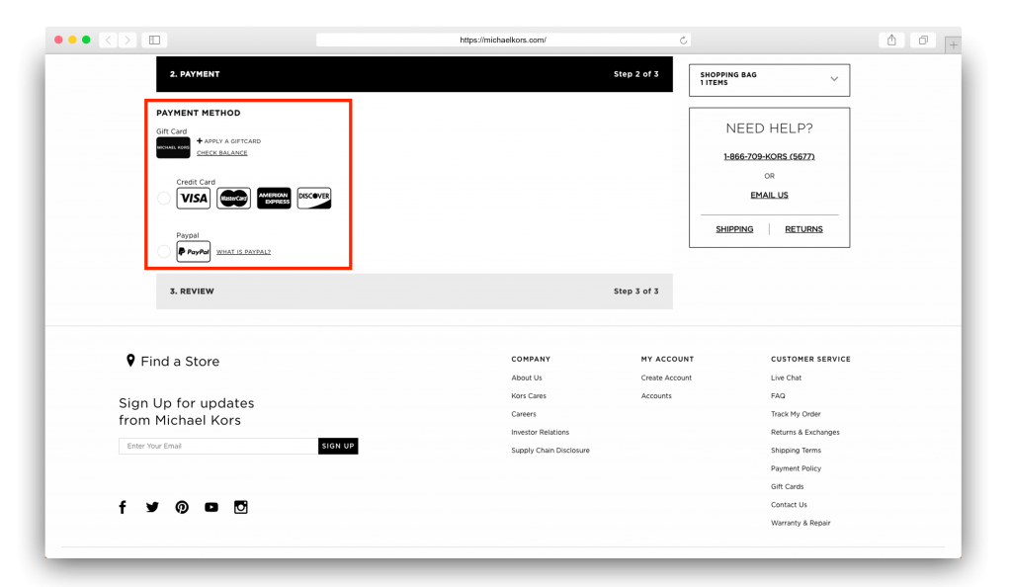Reload the page with the refresh icon
1012x587 pixels.
(x=683, y=40)
